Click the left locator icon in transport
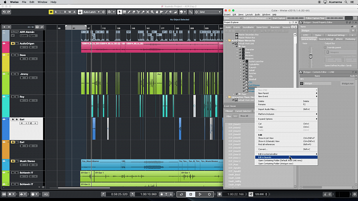 (103, 194)
